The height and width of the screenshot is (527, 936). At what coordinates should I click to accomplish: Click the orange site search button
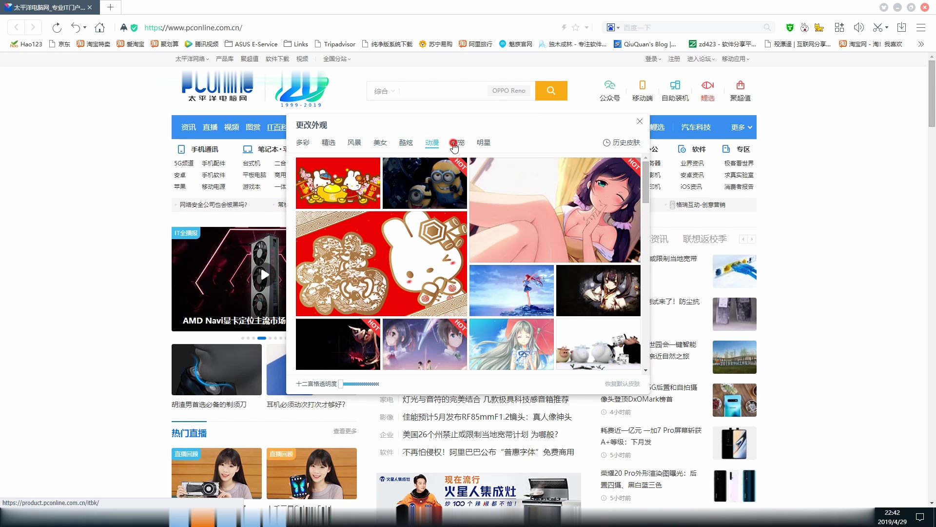click(551, 91)
